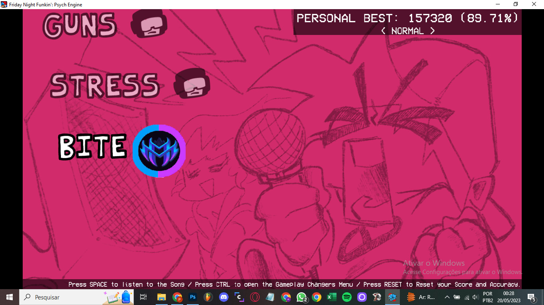Select the GUNS song entry
The image size is (544, 305).
(80, 25)
